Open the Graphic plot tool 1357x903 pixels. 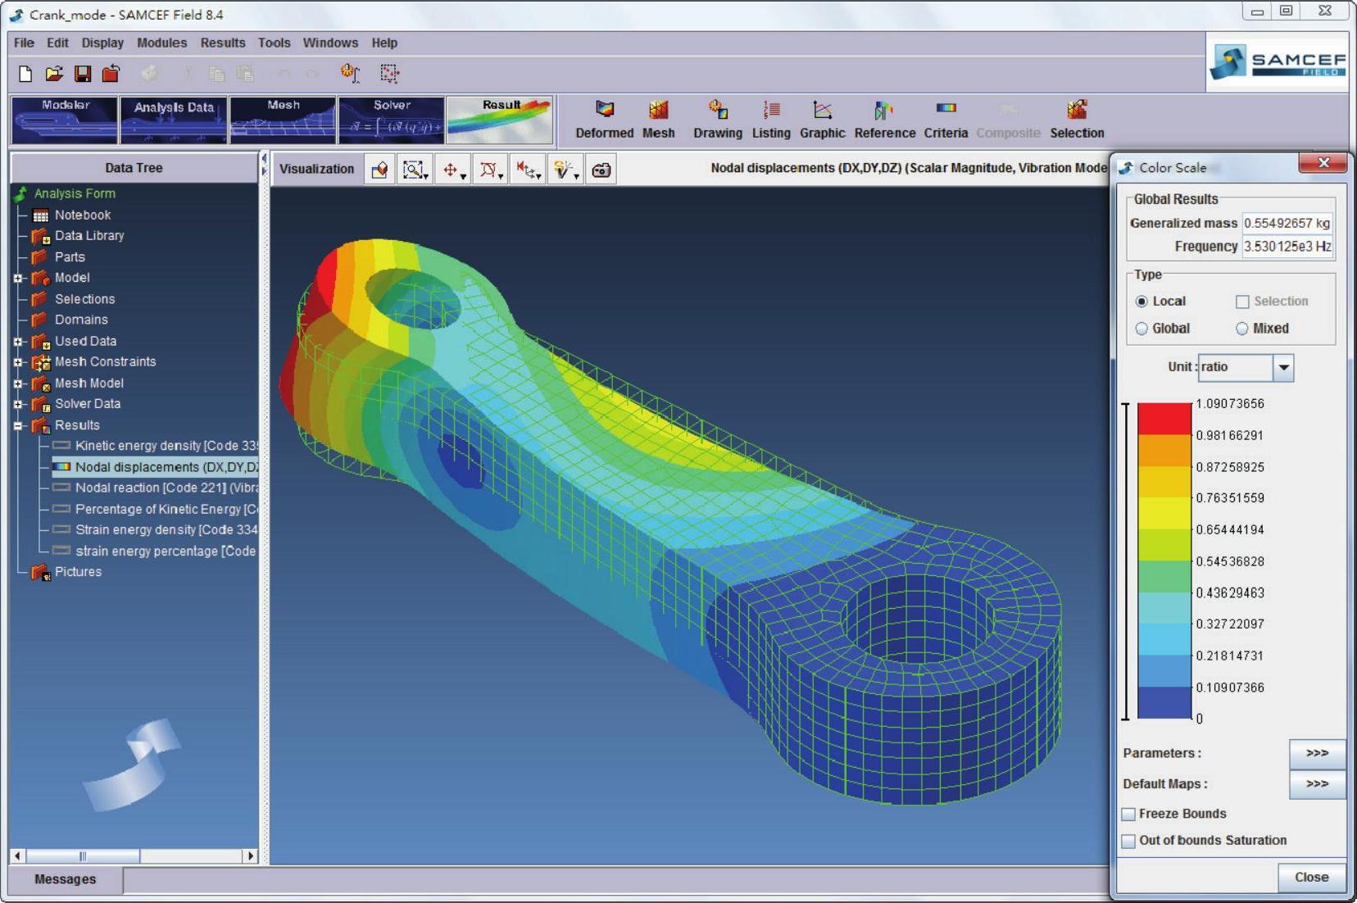(x=822, y=111)
